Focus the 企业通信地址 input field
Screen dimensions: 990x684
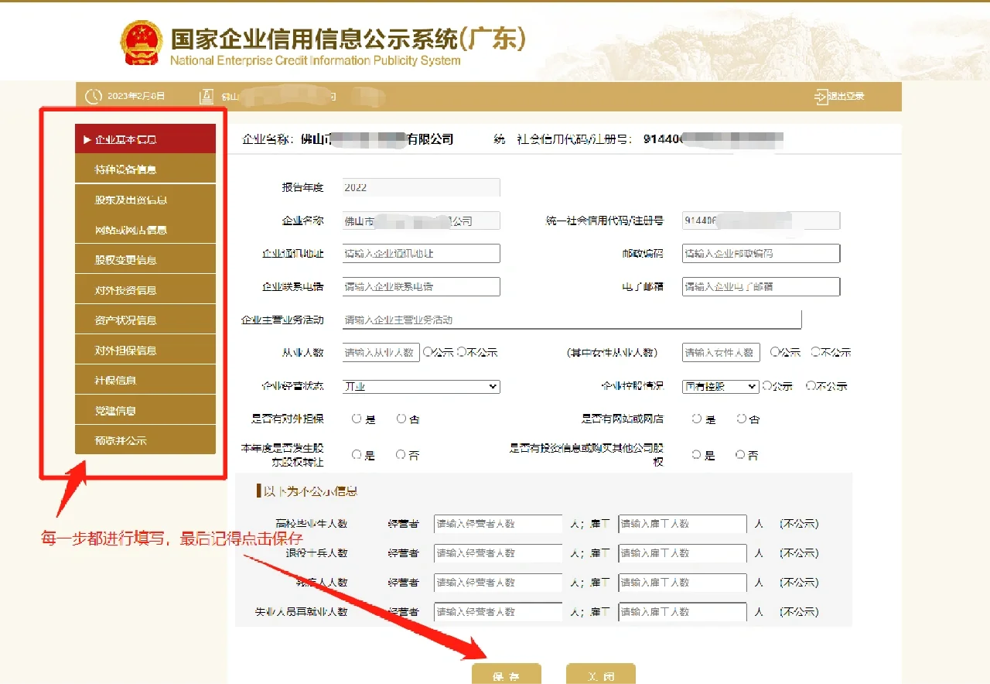click(x=421, y=253)
